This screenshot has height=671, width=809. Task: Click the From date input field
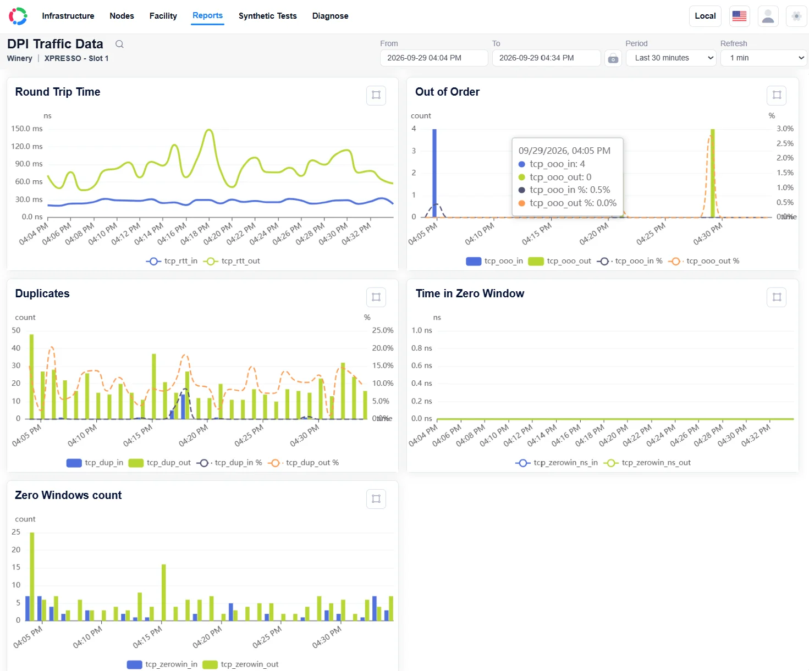(x=434, y=58)
